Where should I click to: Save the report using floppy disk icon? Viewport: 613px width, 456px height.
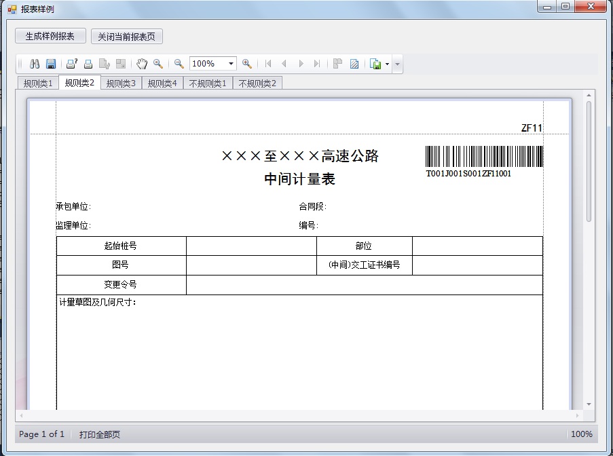click(x=51, y=64)
